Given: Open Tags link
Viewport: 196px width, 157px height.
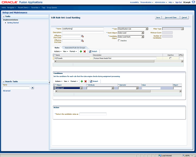Looking at the screenshot, I should [x=43, y=7].
